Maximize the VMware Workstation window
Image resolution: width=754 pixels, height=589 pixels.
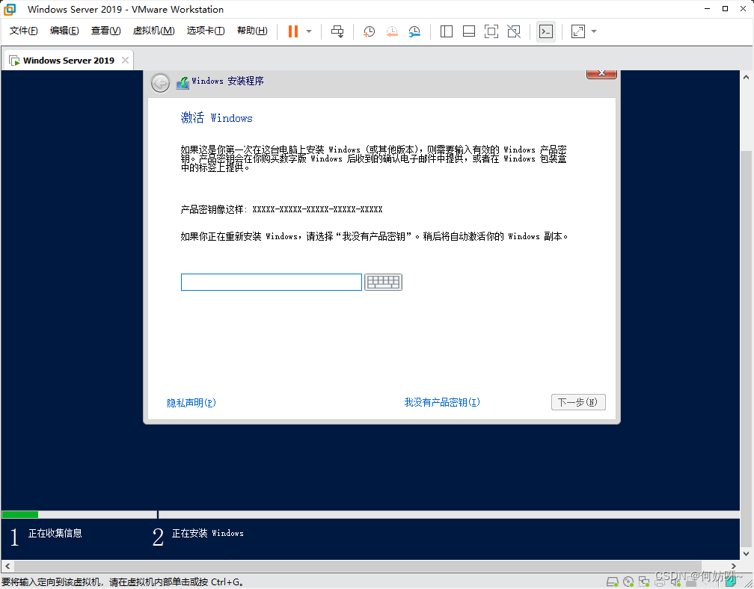click(x=725, y=9)
